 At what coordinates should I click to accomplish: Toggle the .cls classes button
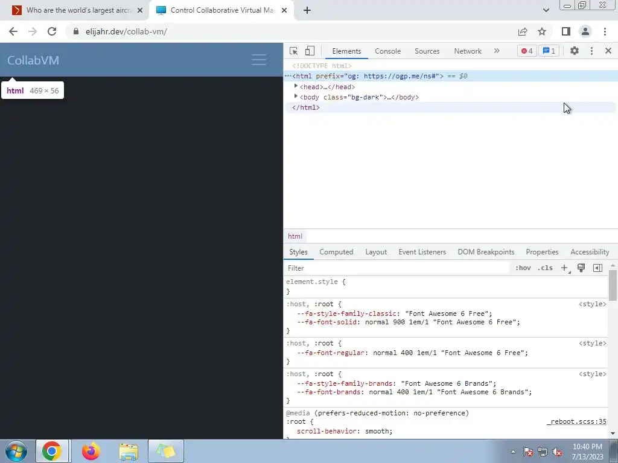coord(545,268)
